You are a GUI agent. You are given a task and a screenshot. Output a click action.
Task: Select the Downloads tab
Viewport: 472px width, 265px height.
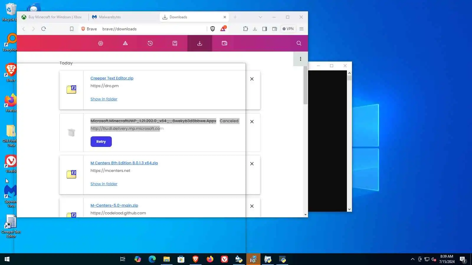(194, 17)
